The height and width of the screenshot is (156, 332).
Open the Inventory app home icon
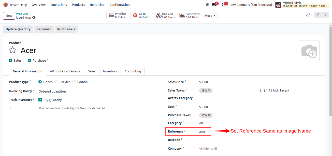pos(5,5)
